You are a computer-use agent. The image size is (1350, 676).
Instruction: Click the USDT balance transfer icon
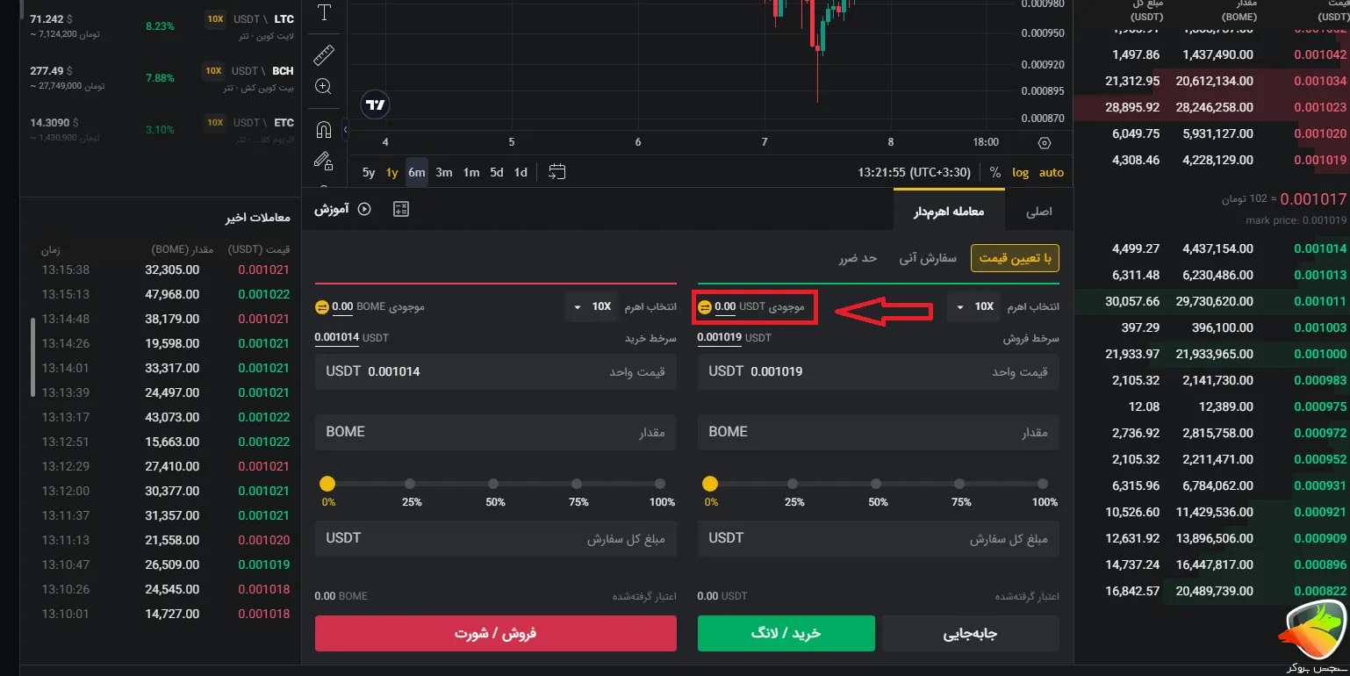pos(704,307)
